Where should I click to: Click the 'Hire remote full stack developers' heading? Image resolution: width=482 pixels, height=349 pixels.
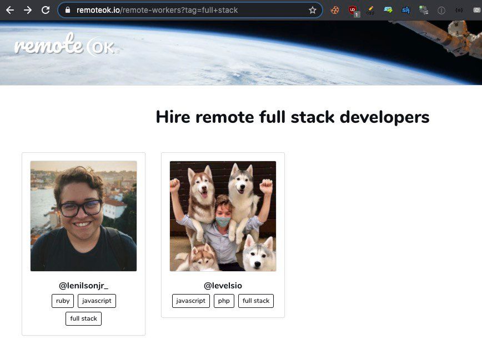tap(292, 117)
